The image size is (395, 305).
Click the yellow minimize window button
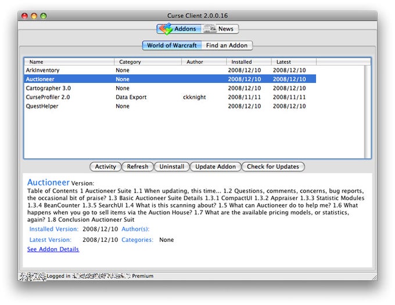coord(34,16)
